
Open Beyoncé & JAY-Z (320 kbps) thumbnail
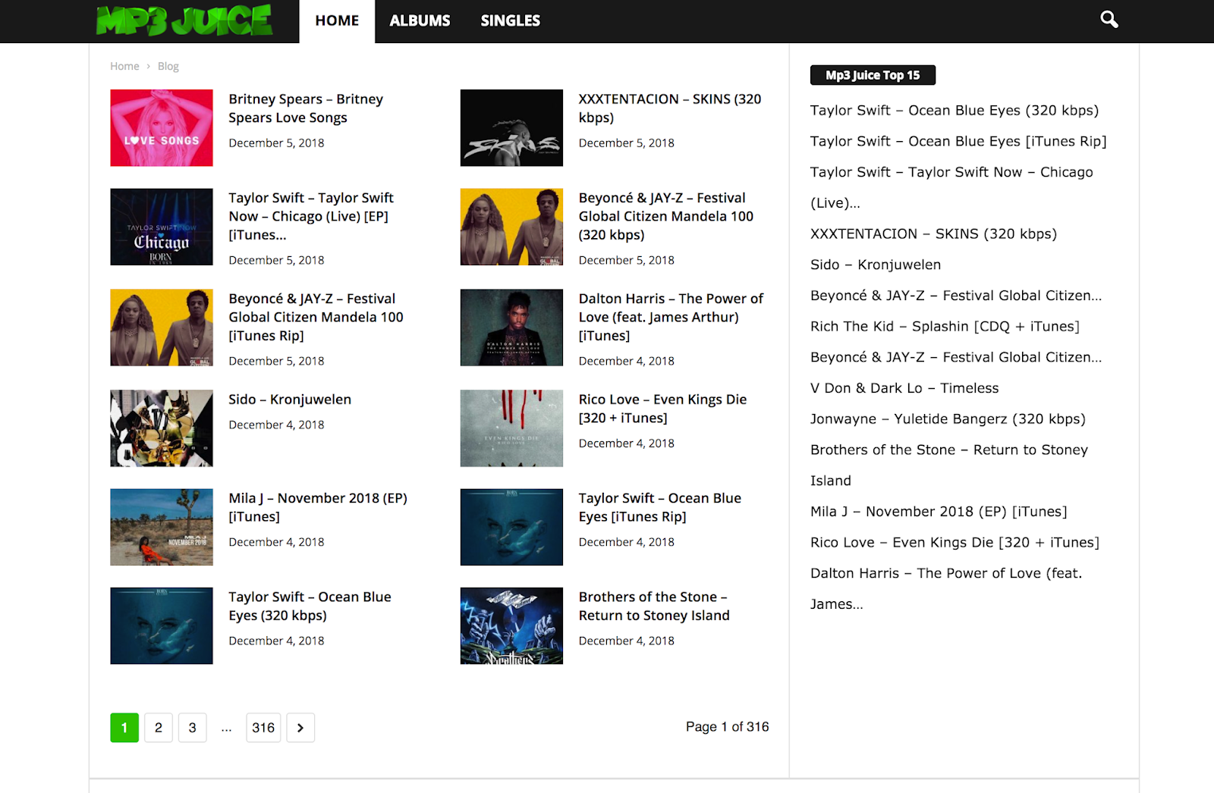[x=511, y=227]
